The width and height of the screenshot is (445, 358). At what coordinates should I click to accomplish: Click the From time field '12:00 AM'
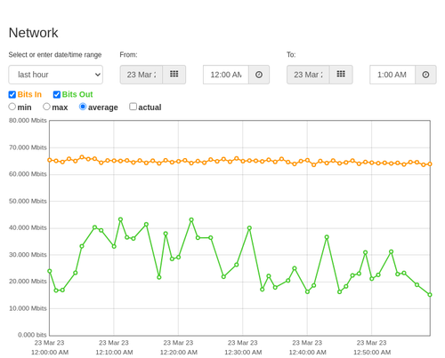pos(226,75)
